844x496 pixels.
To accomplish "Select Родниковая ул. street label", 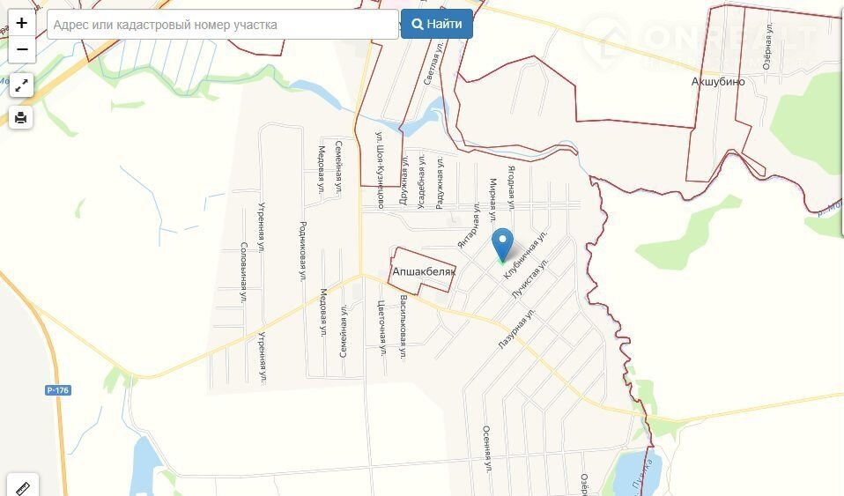I will (302, 250).
